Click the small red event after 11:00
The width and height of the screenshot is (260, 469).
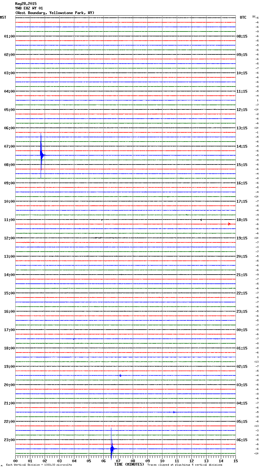click(x=229, y=224)
